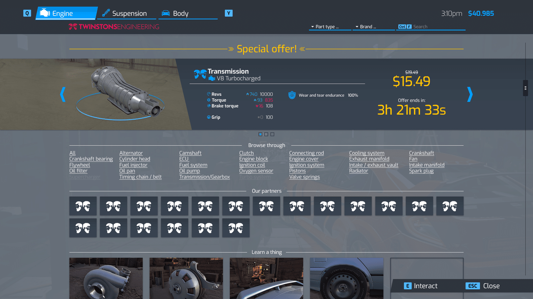The height and width of the screenshot is (299, 533).
Task: Click the last partner logo in top row
Action: pyautogui.click(x=450, y=206)
